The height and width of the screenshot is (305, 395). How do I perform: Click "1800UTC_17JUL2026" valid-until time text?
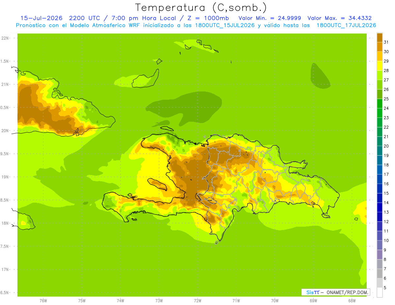tap(346, 25)
